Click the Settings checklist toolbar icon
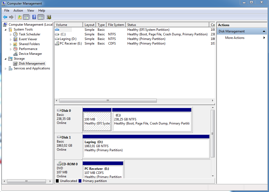This screenshot has height=192, width=269. [49, 17]
